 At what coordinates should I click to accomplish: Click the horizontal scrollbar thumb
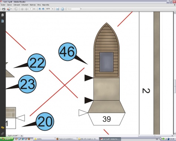[x=155, y=136]
